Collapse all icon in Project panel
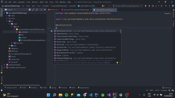Viewport: 175px width, 98px height. coord(37,10)
